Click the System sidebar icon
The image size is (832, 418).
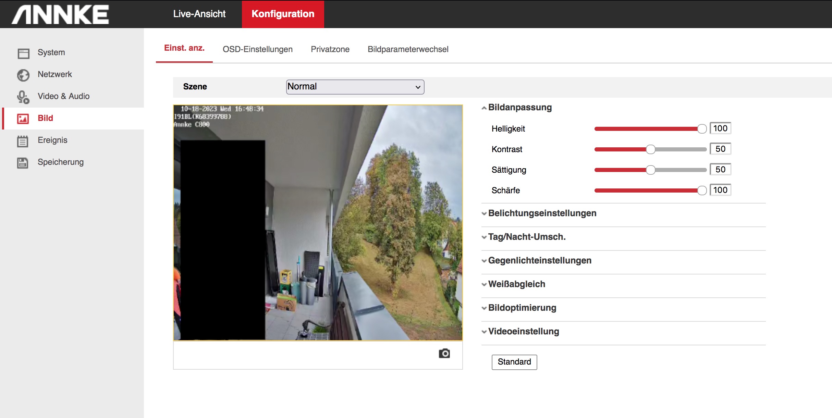tap(23, 53)
